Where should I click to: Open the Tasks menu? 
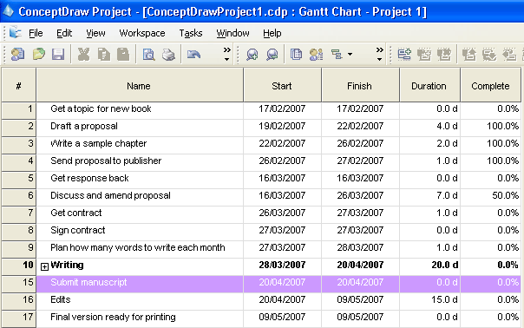(x=191, y=33)
